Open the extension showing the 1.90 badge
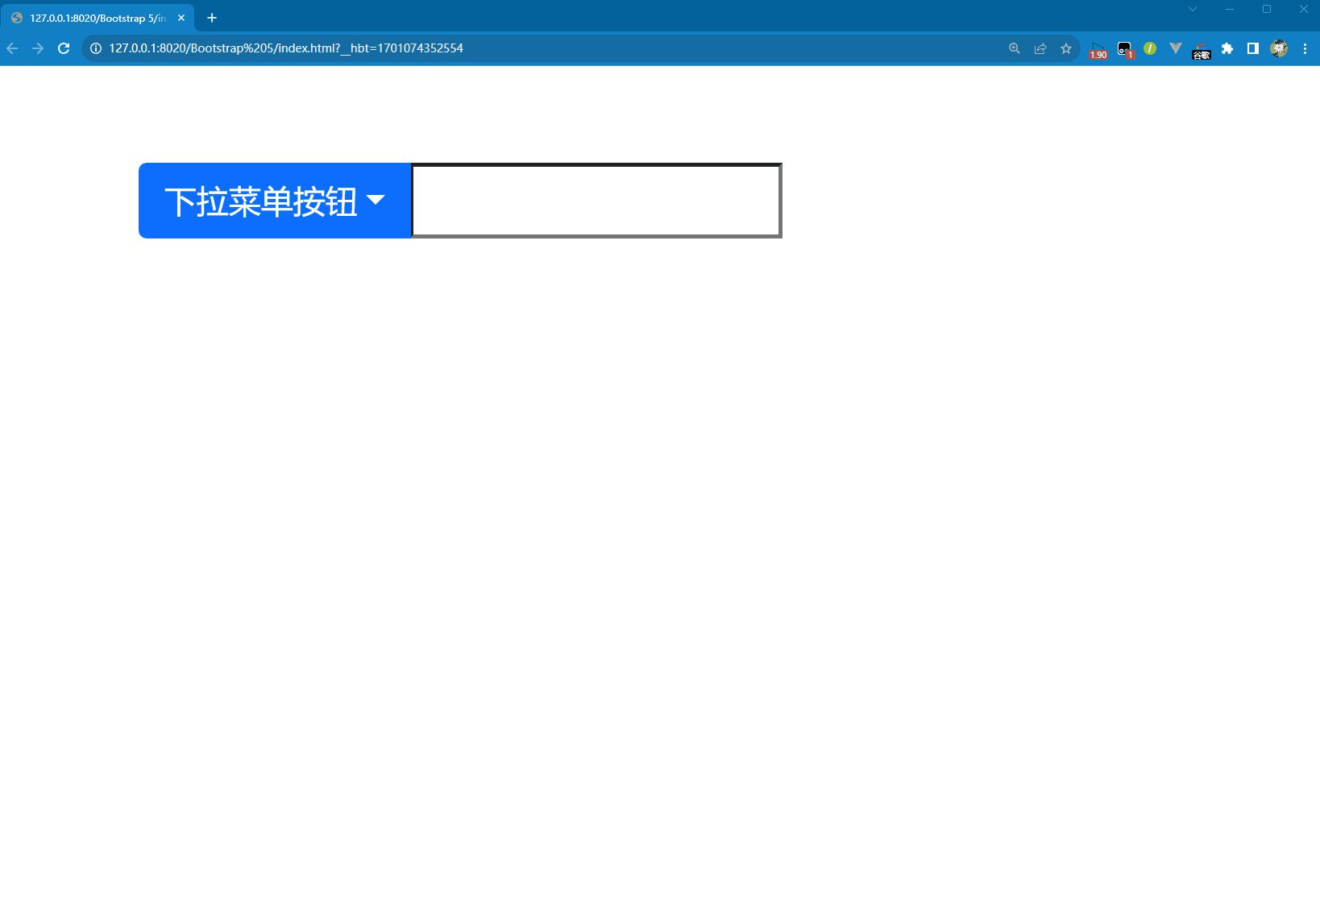This screenshot has width=1320, height=912. pyautogui.click(x=1097, y=48)
